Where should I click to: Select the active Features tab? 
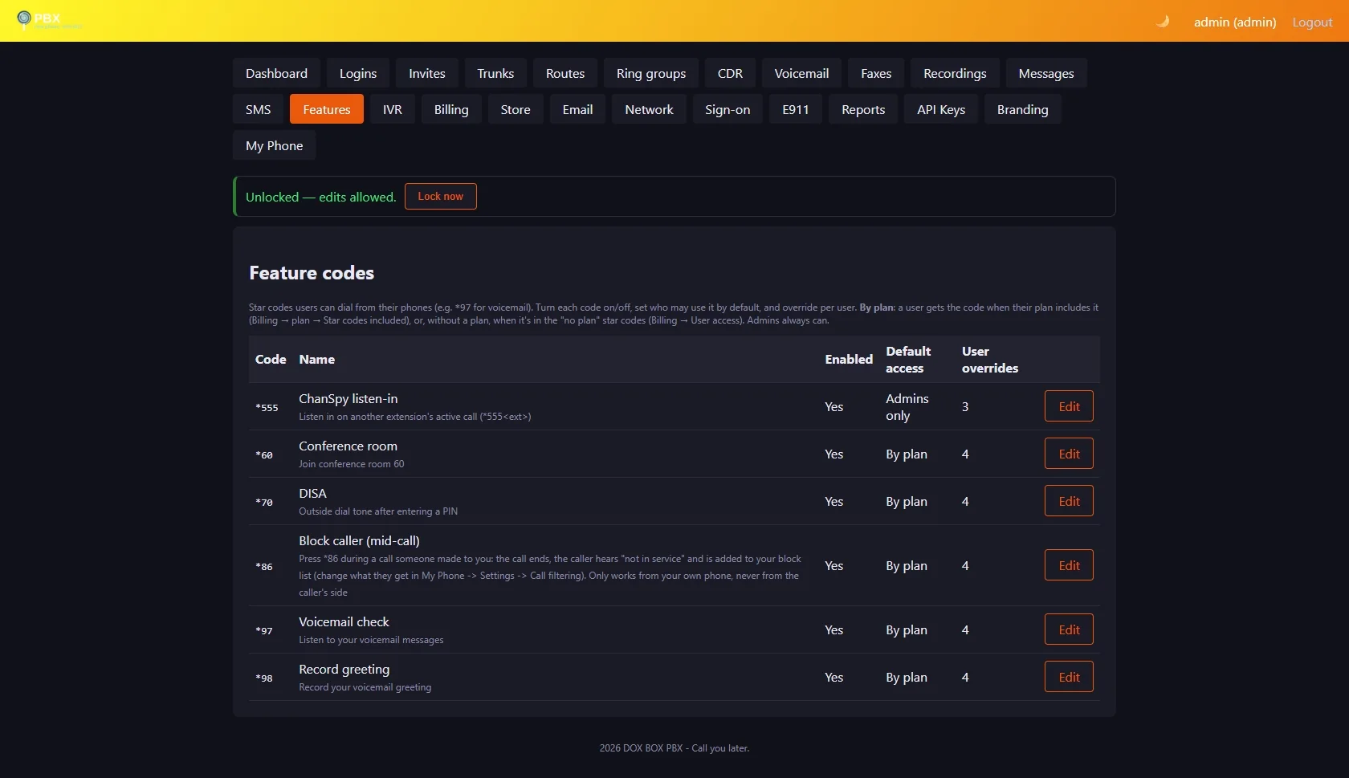point(327,109)
